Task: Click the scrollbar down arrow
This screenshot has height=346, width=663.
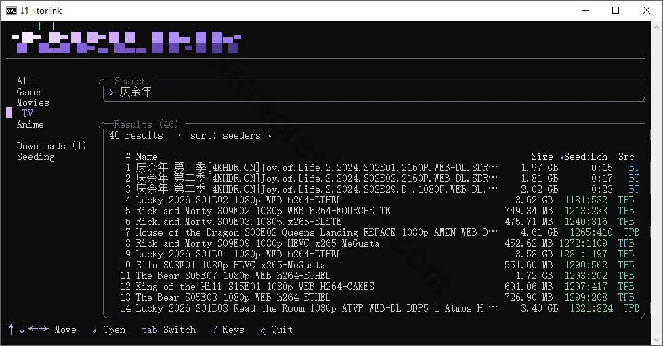Action: 657,340
